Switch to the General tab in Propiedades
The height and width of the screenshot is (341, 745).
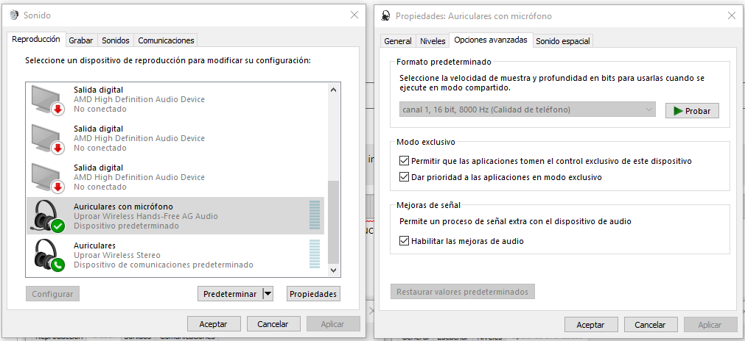pos(398,41)
